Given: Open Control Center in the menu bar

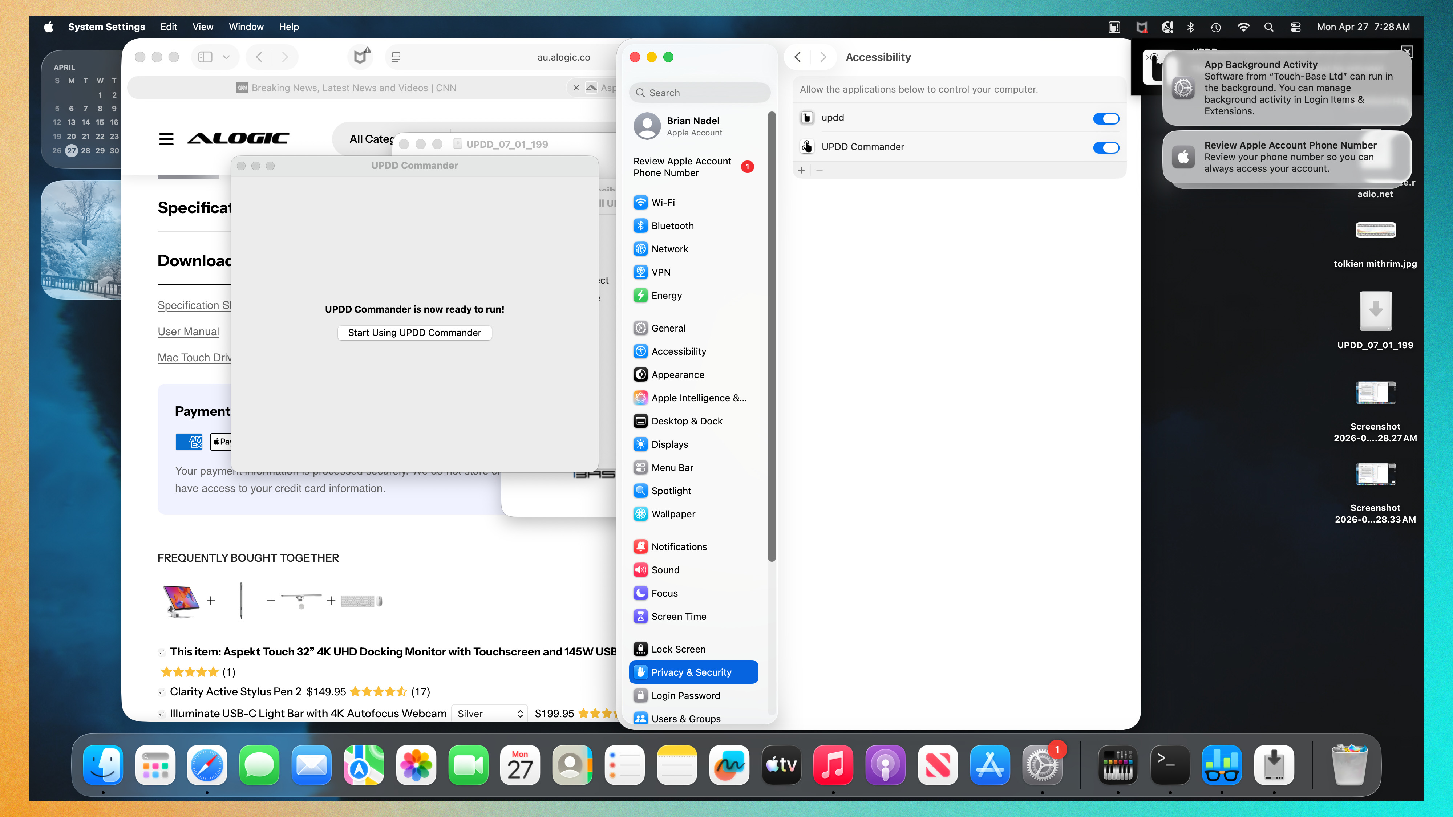Looking at the screenshot, I should (1296, 27).
